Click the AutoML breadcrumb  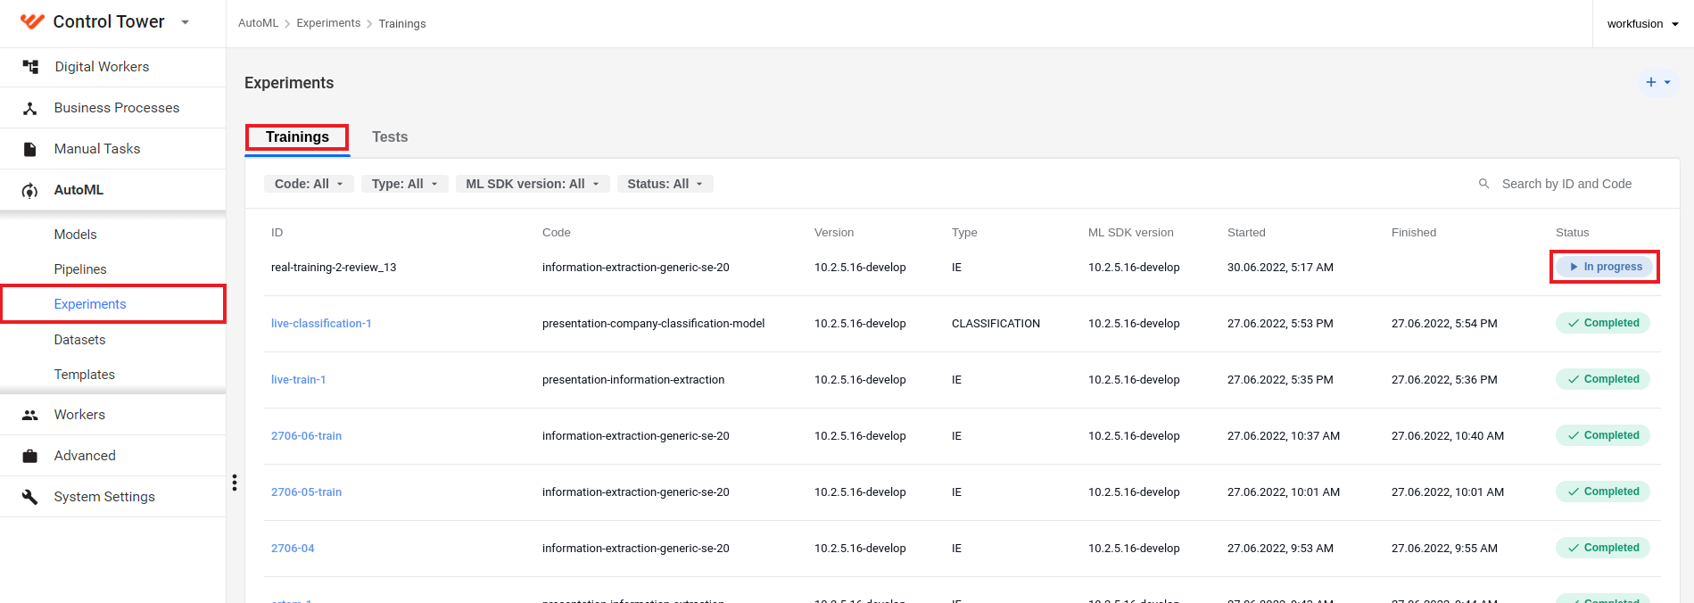pos(258,23)
